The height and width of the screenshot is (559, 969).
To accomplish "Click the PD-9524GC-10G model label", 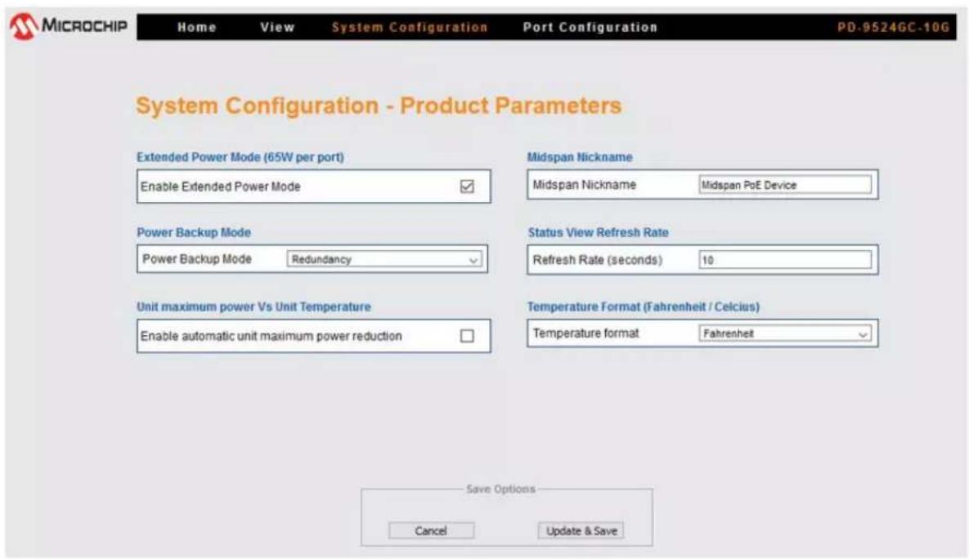I will [x=893, y=27].
